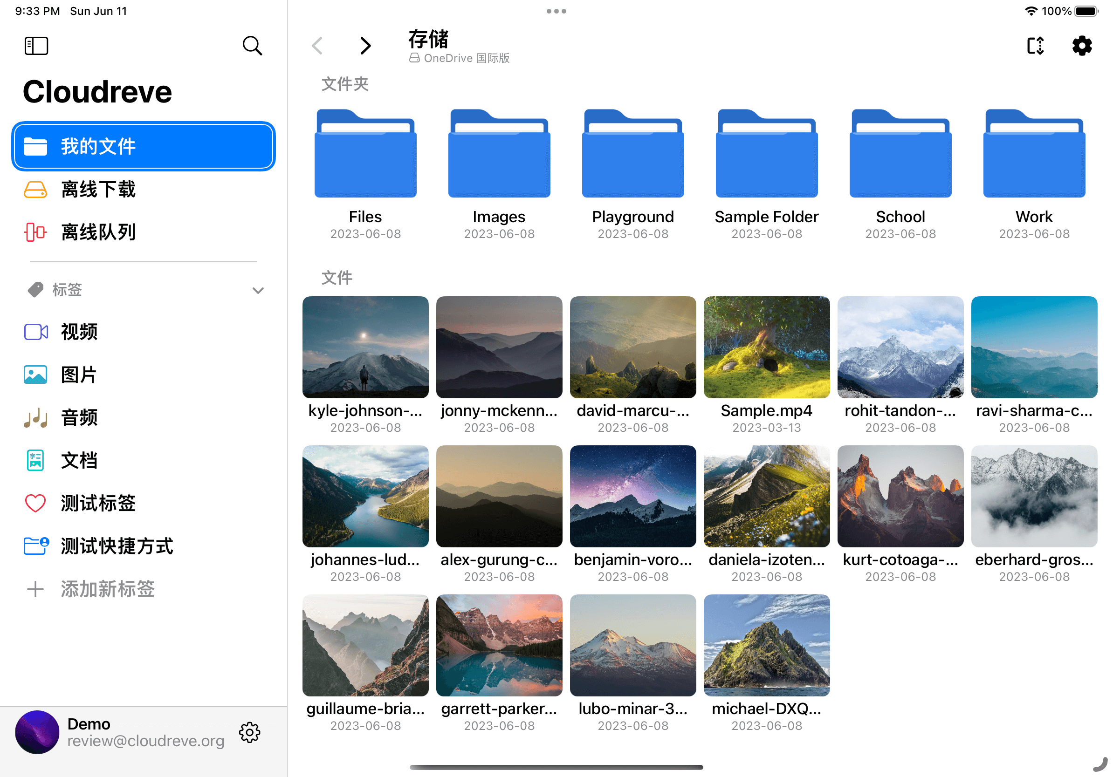1113x777 pixels.
Task: Open the search magnifier in sidebar
Action: 252,46
